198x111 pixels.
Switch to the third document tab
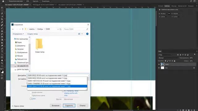click(x=70, y=5)
